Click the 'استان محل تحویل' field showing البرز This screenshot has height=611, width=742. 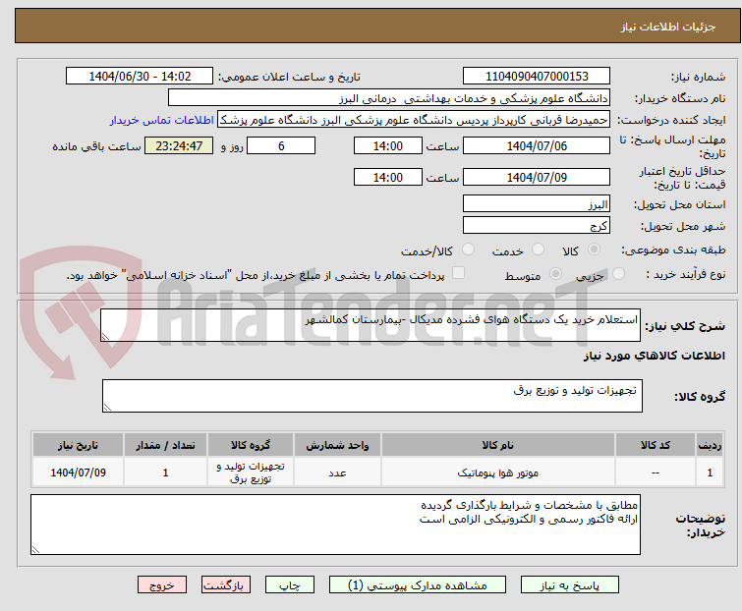tap(537, 204)
